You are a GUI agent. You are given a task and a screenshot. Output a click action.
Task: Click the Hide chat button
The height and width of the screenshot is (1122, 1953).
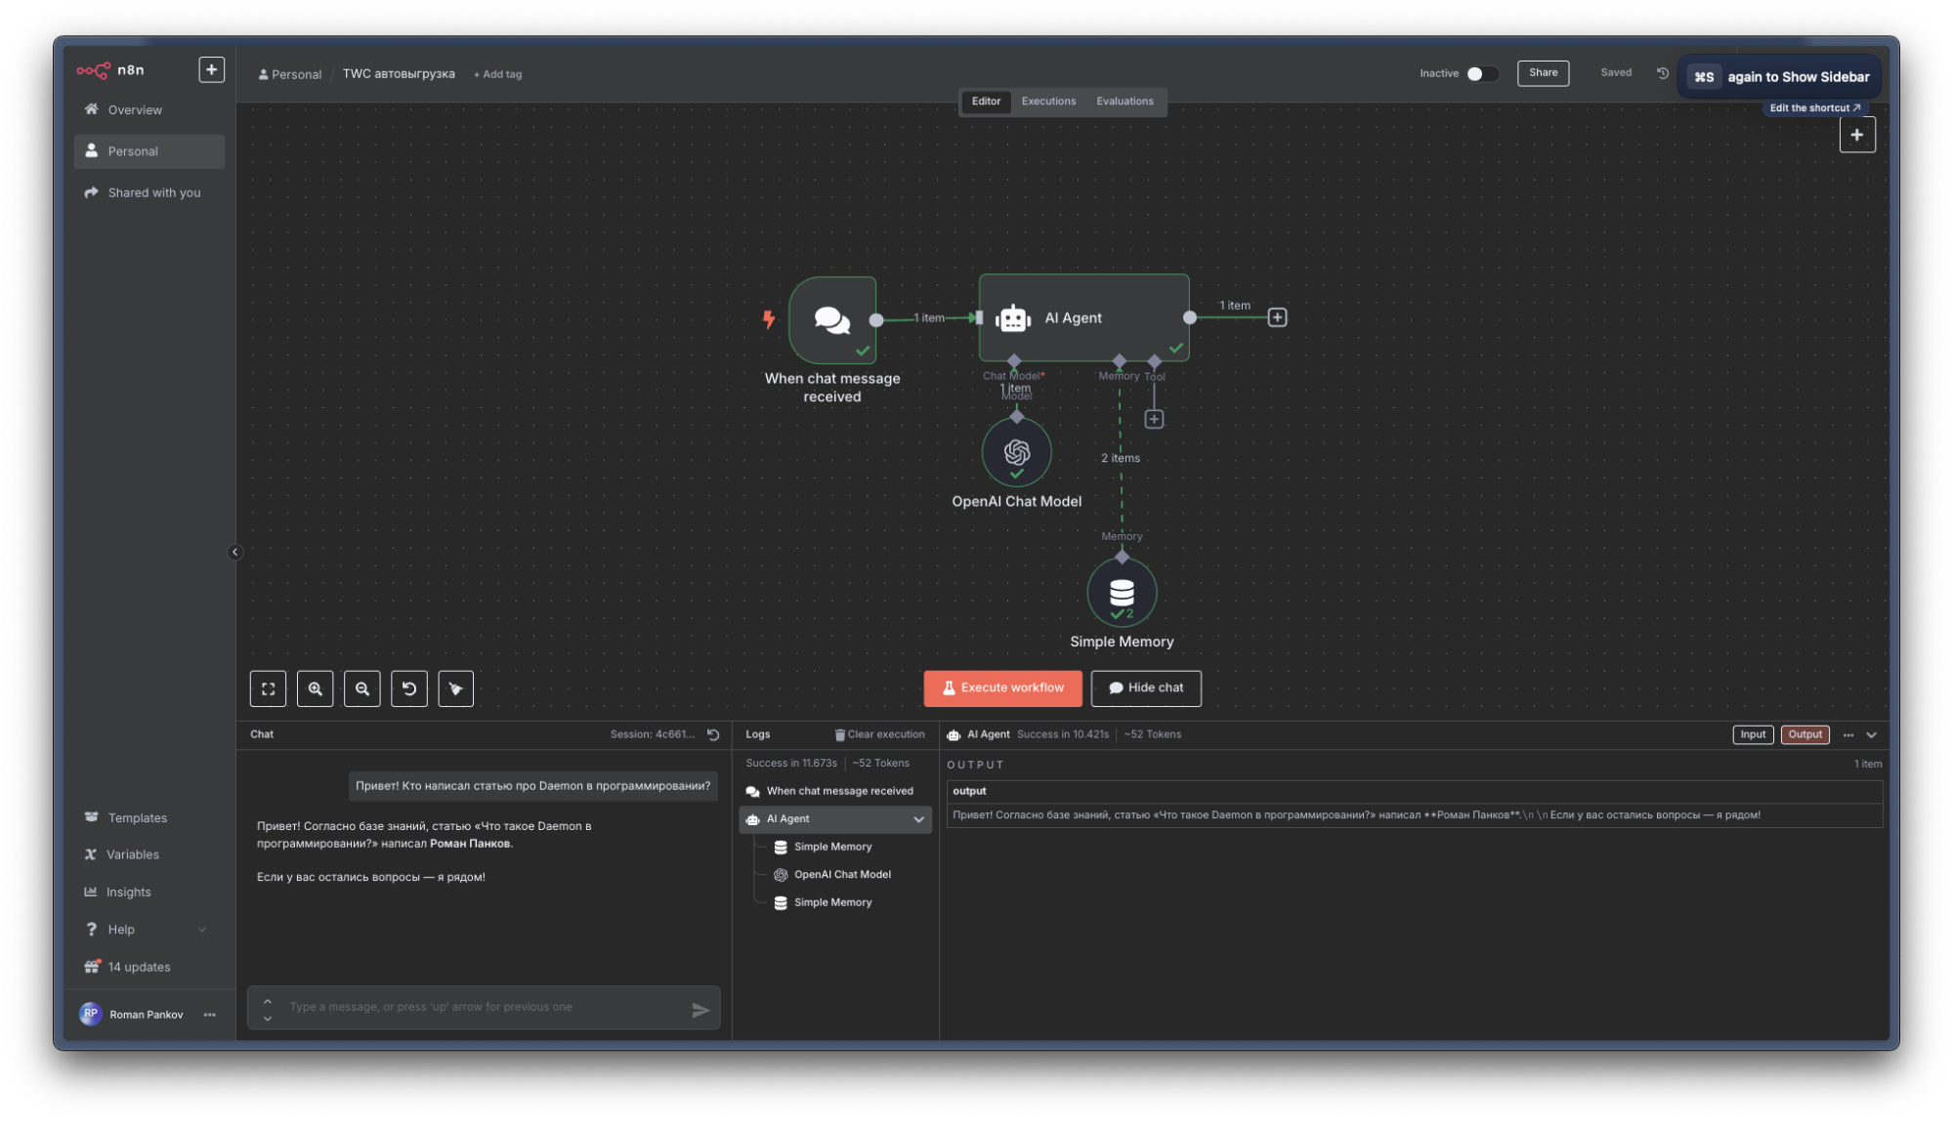[x=1145, y=687]
